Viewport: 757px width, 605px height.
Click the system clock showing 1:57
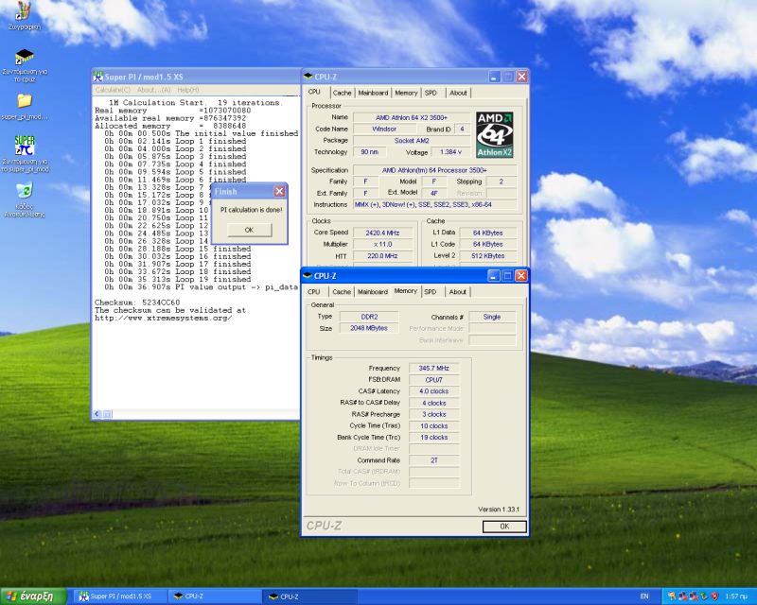[x=737, y=596]
